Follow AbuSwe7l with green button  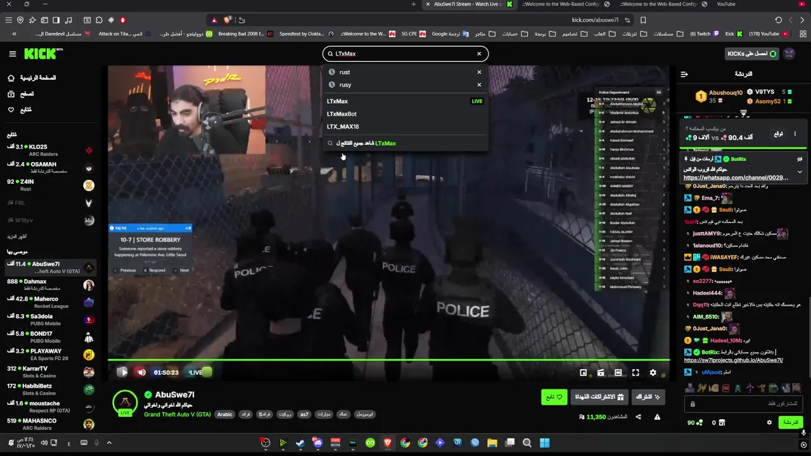554,397
